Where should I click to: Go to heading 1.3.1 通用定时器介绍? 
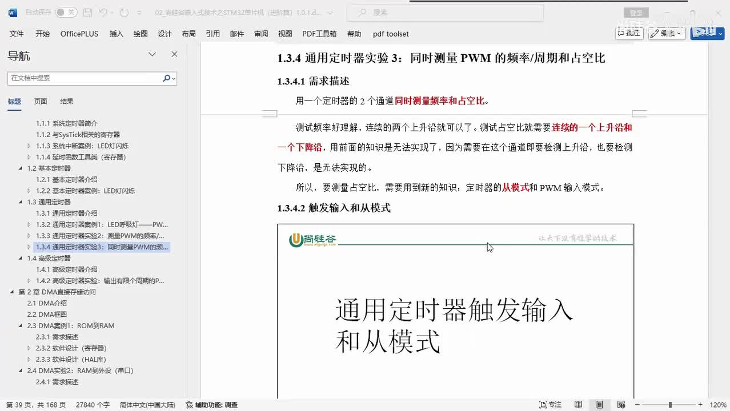67,213
